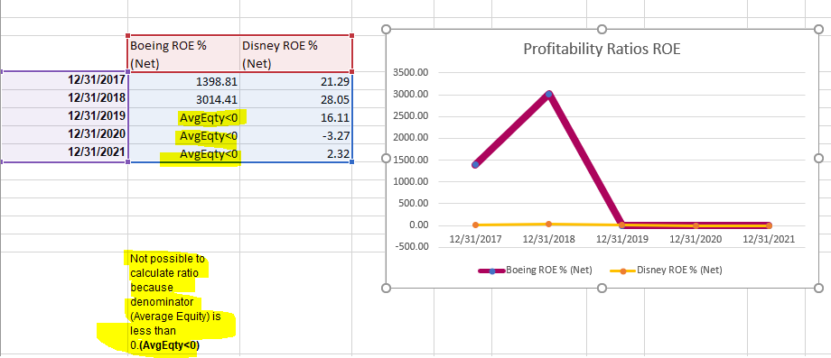This screenshot has width=831, height=358.
Task: Select the AvgEqty<0 cell in the 12/31/2020 row
Action: pyautogui.click(x=184, y=135)
